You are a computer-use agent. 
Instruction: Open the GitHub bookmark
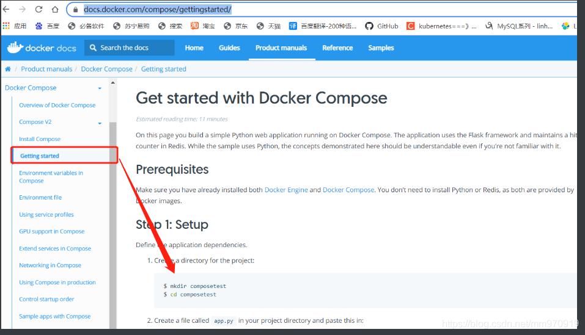(381, 26)
